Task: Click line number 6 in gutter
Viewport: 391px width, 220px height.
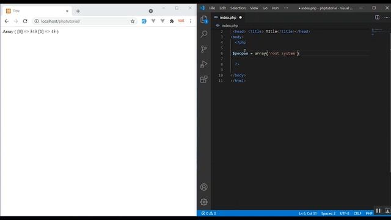Action: click(x=221, y=53)
